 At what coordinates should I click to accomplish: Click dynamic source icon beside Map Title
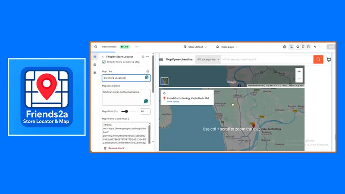click(x=147, y=72)
